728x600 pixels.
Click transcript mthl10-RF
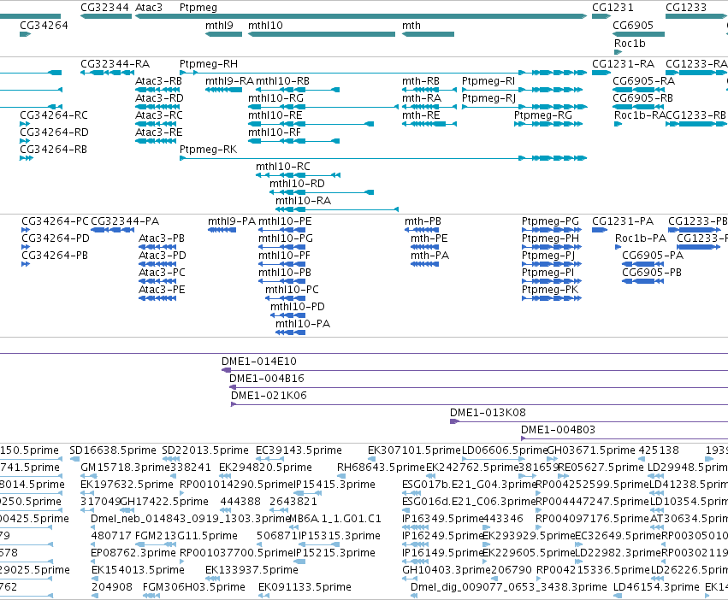click(293, 141)
